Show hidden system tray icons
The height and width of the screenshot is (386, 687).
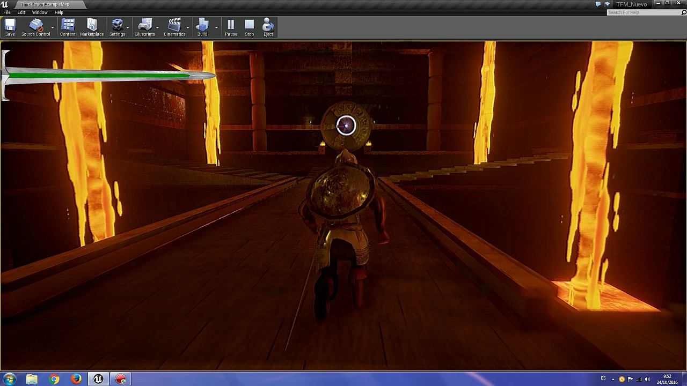tap(613, 379)
